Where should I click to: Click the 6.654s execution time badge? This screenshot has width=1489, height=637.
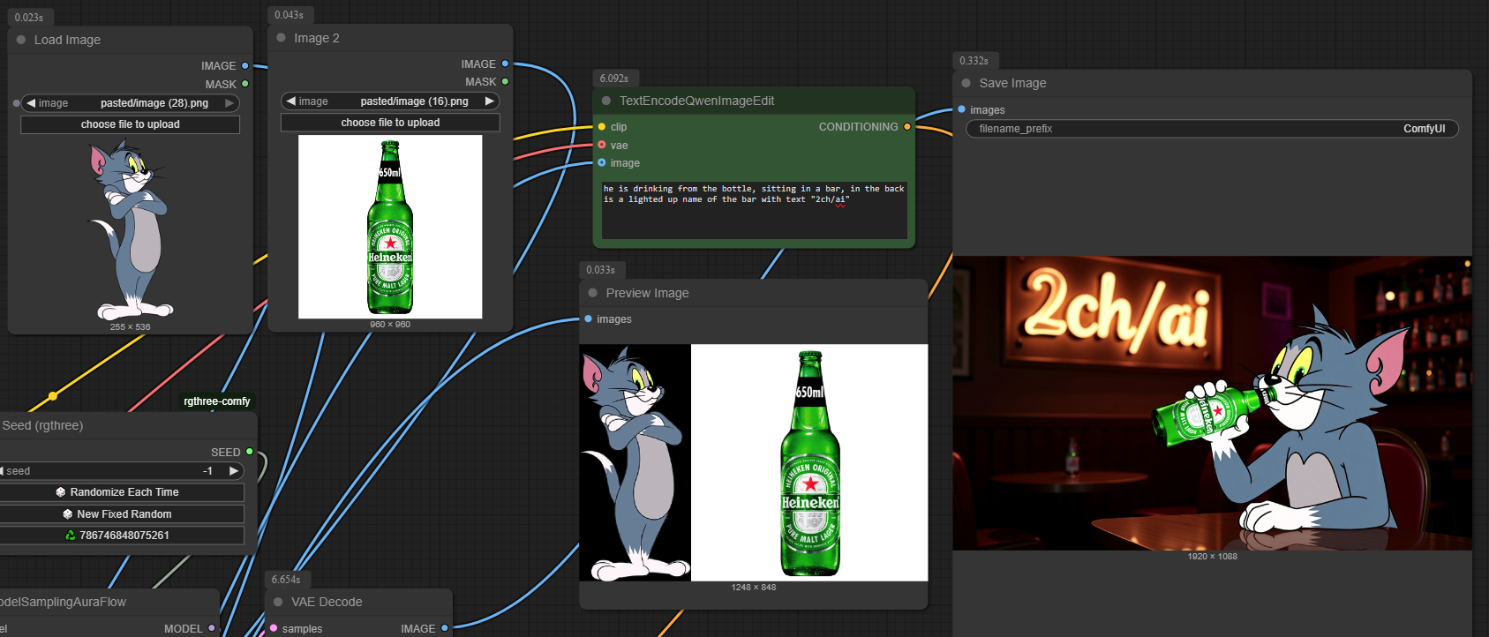286,580
